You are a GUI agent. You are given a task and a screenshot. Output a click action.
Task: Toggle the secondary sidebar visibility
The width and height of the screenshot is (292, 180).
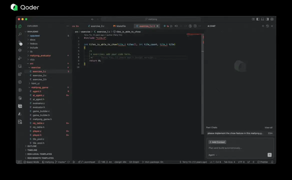[267, 19]
